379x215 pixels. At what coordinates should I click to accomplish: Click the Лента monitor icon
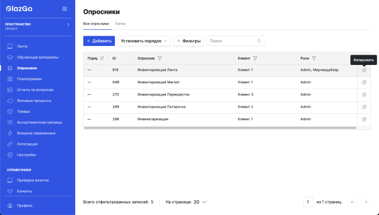click(10, 46)
